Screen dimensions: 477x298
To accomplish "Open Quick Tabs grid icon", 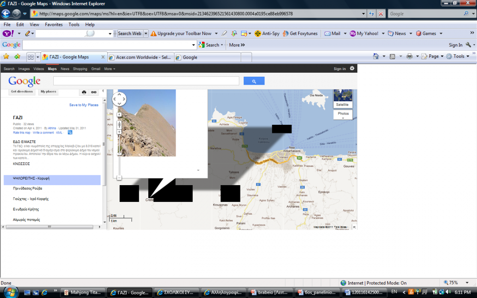I will coord(31,57).
